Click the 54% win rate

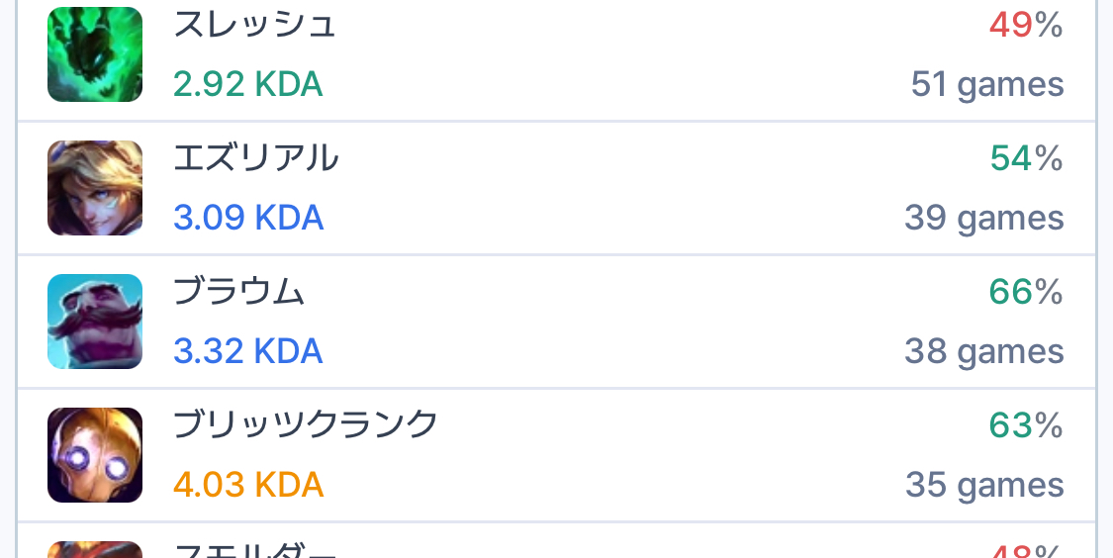(1025, 158)
